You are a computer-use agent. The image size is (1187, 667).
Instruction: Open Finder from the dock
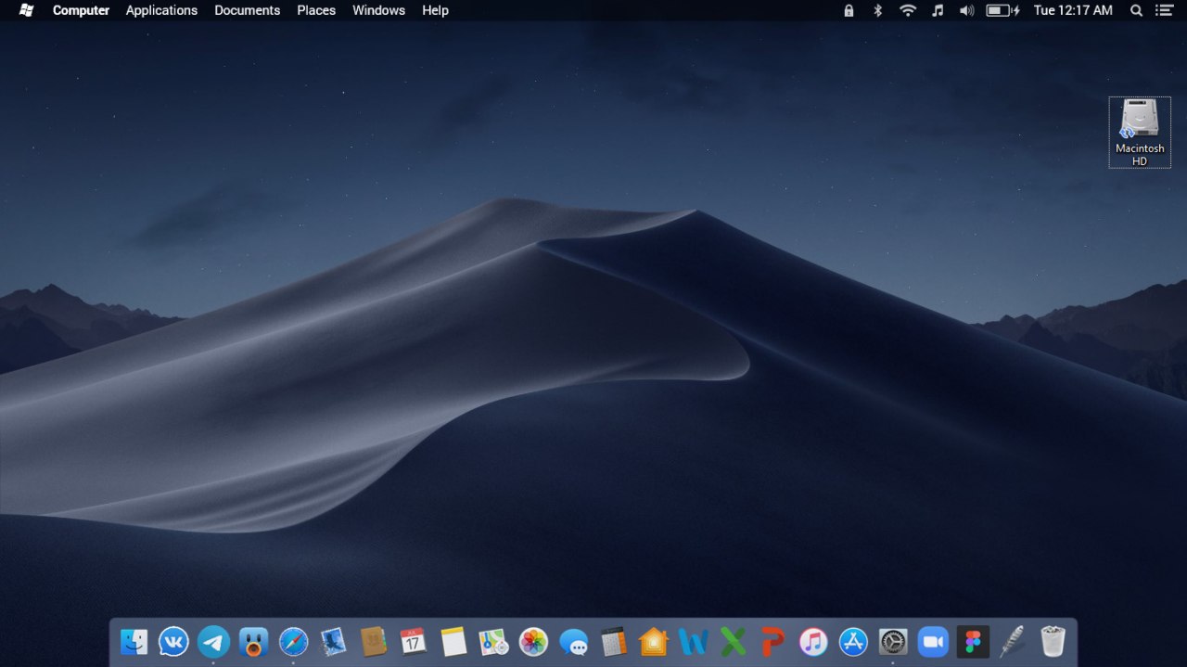(134, 641)
